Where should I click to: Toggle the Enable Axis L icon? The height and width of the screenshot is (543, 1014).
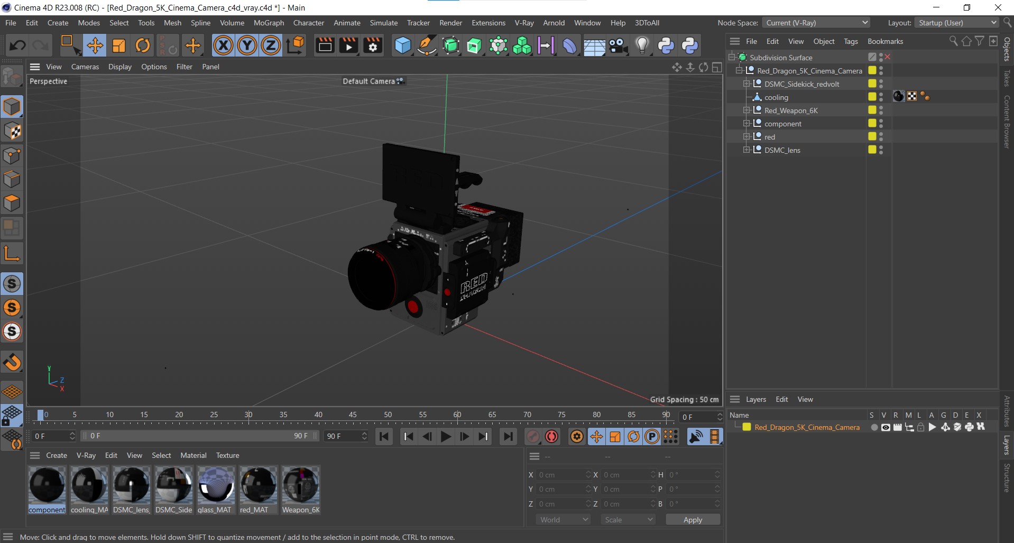(x=12, y=253)
